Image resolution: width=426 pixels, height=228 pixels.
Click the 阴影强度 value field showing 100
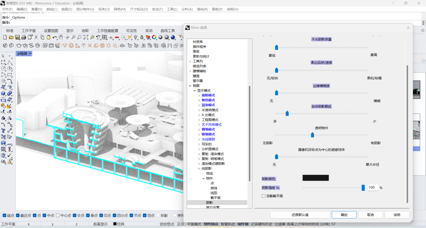coord(373,187)
